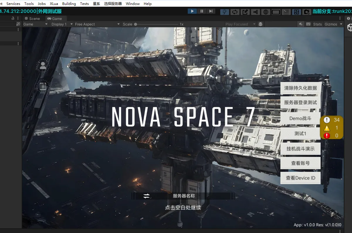Image resolution: width=352 pixels, height=233 pixels.
Task: Toggle the Stats overlay
Action: click(x=317, y=24)
